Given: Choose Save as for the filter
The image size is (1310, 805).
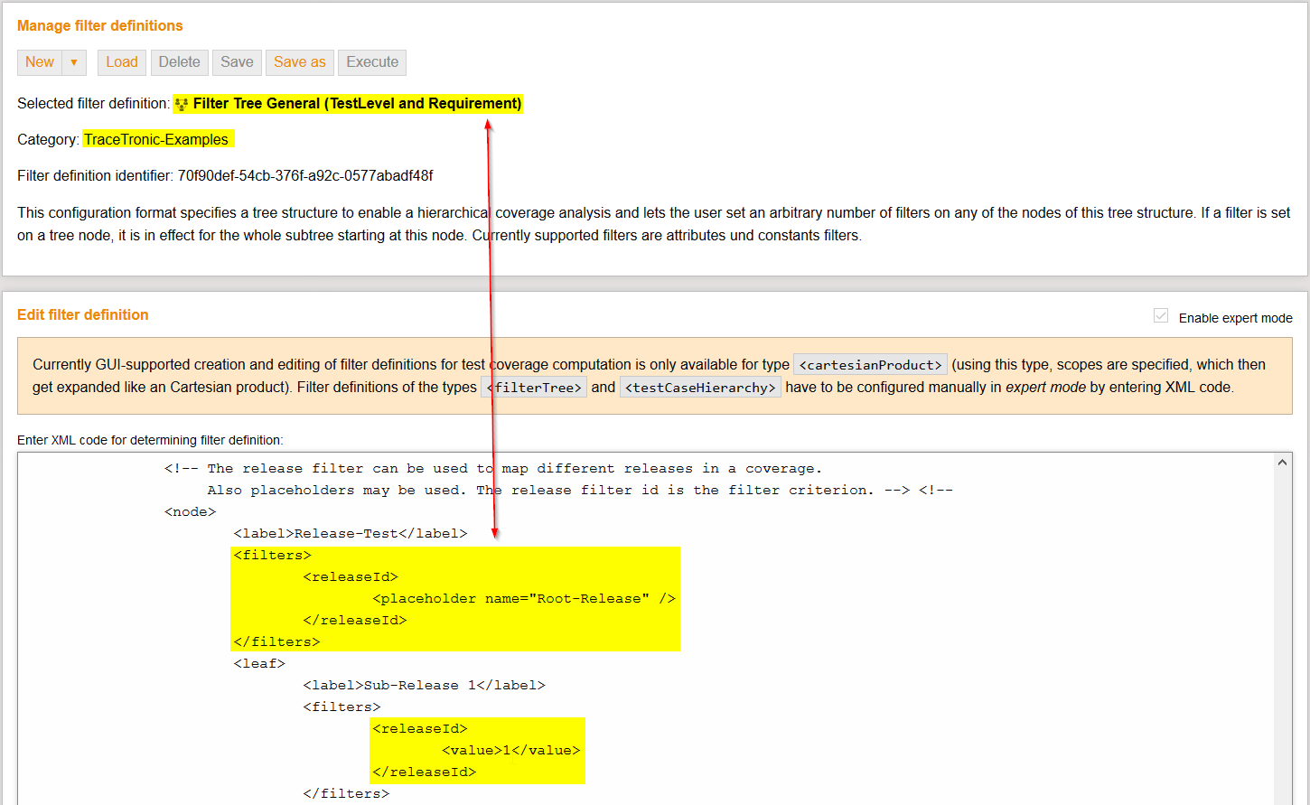Looking at the screenshot, I should [299, 62].
